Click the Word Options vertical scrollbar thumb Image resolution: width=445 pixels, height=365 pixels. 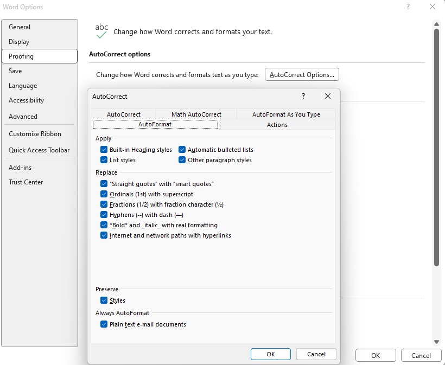pyautogui.click(x=436, y=147)
